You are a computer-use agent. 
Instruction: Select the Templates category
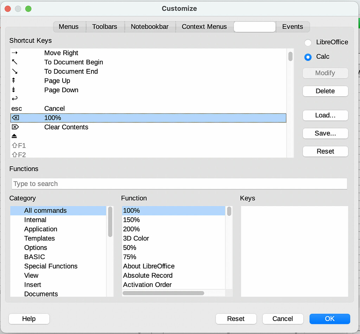(39, 238)
